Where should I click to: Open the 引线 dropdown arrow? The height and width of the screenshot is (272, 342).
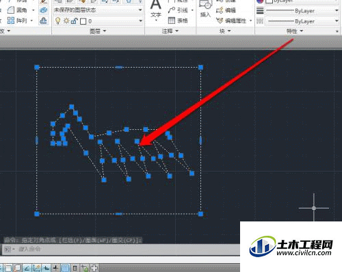192,10
